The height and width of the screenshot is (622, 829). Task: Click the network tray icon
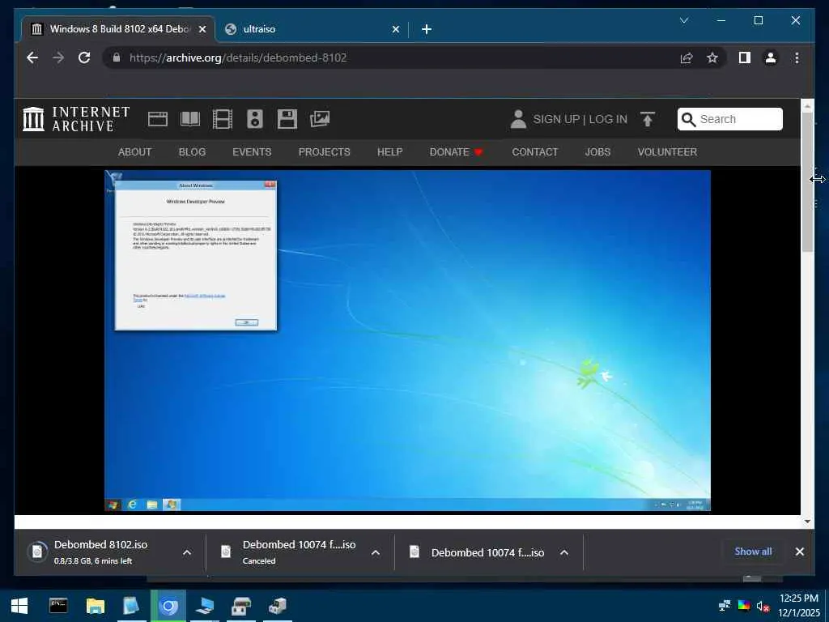click(x=725, y=606)
